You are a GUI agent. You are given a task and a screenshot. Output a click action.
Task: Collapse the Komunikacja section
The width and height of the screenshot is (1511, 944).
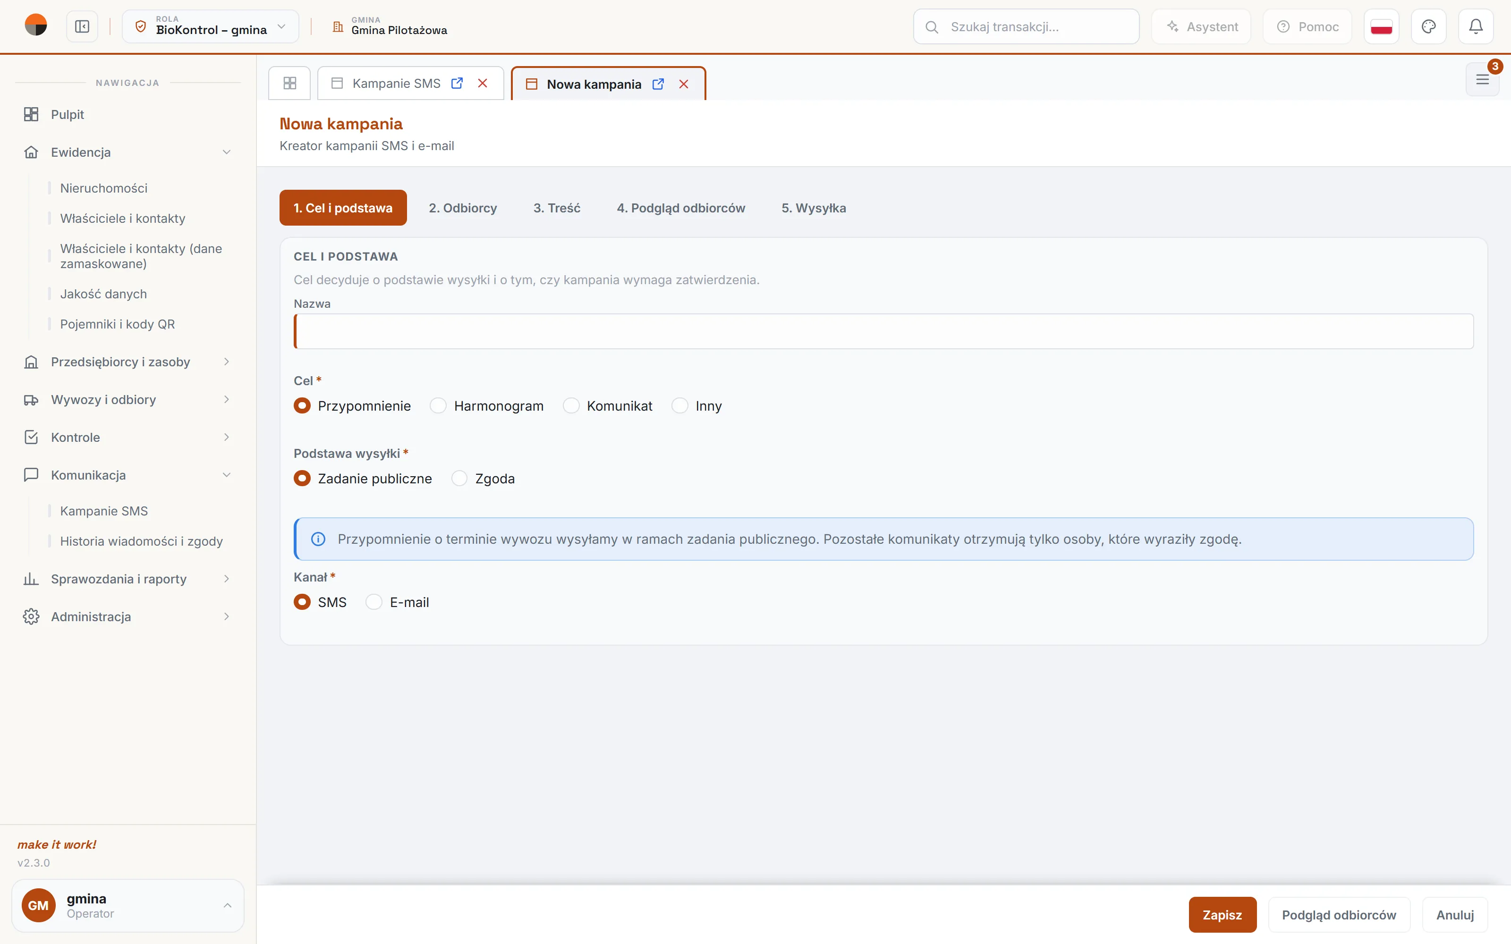tap(128, 475)
